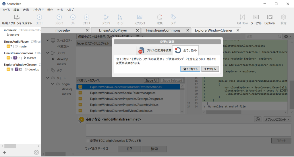Viewport: 294px width, 157px height.
Task: Click the プル toolbar icon
Action: 73,17
